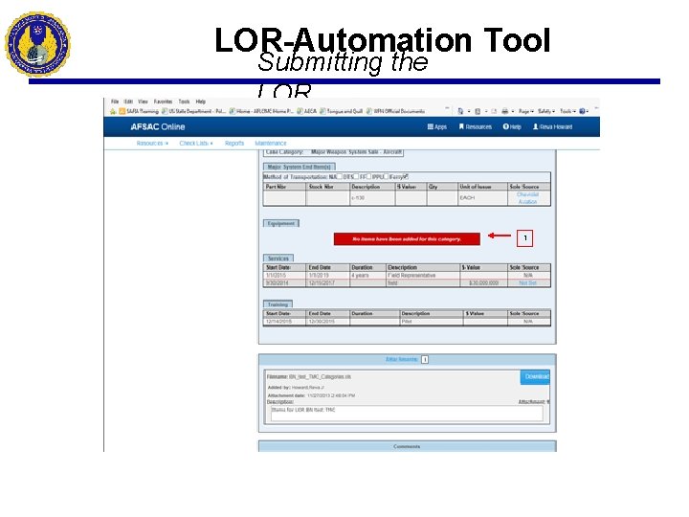Click the Pilot training description cell
The width and height of the screenshot is (689, 517).
tap(431, 322)
